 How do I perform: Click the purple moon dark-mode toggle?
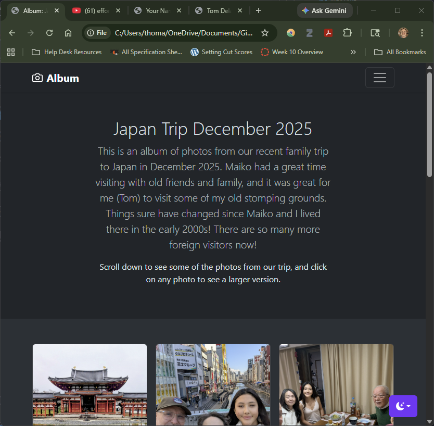[403, 406]
